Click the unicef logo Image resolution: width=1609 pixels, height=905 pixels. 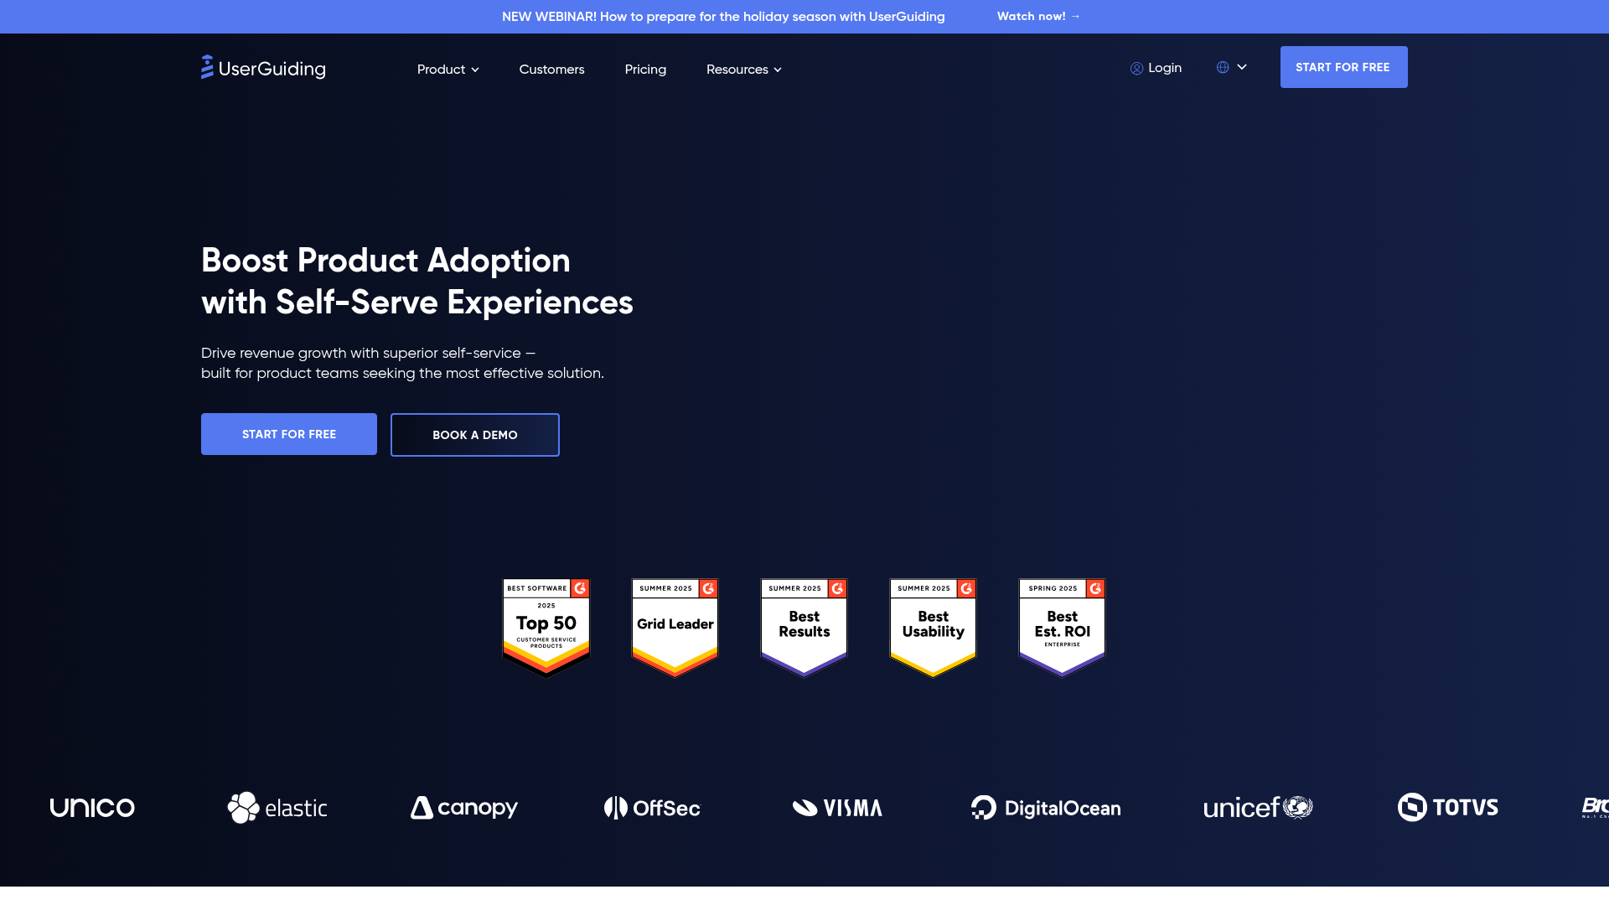coord(1257,807)
